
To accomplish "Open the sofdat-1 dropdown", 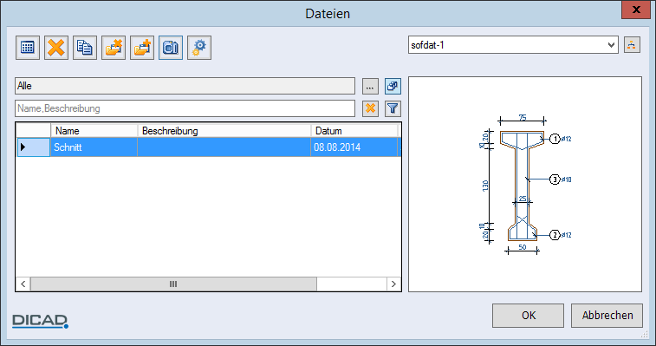I will [x=513, y=45].
